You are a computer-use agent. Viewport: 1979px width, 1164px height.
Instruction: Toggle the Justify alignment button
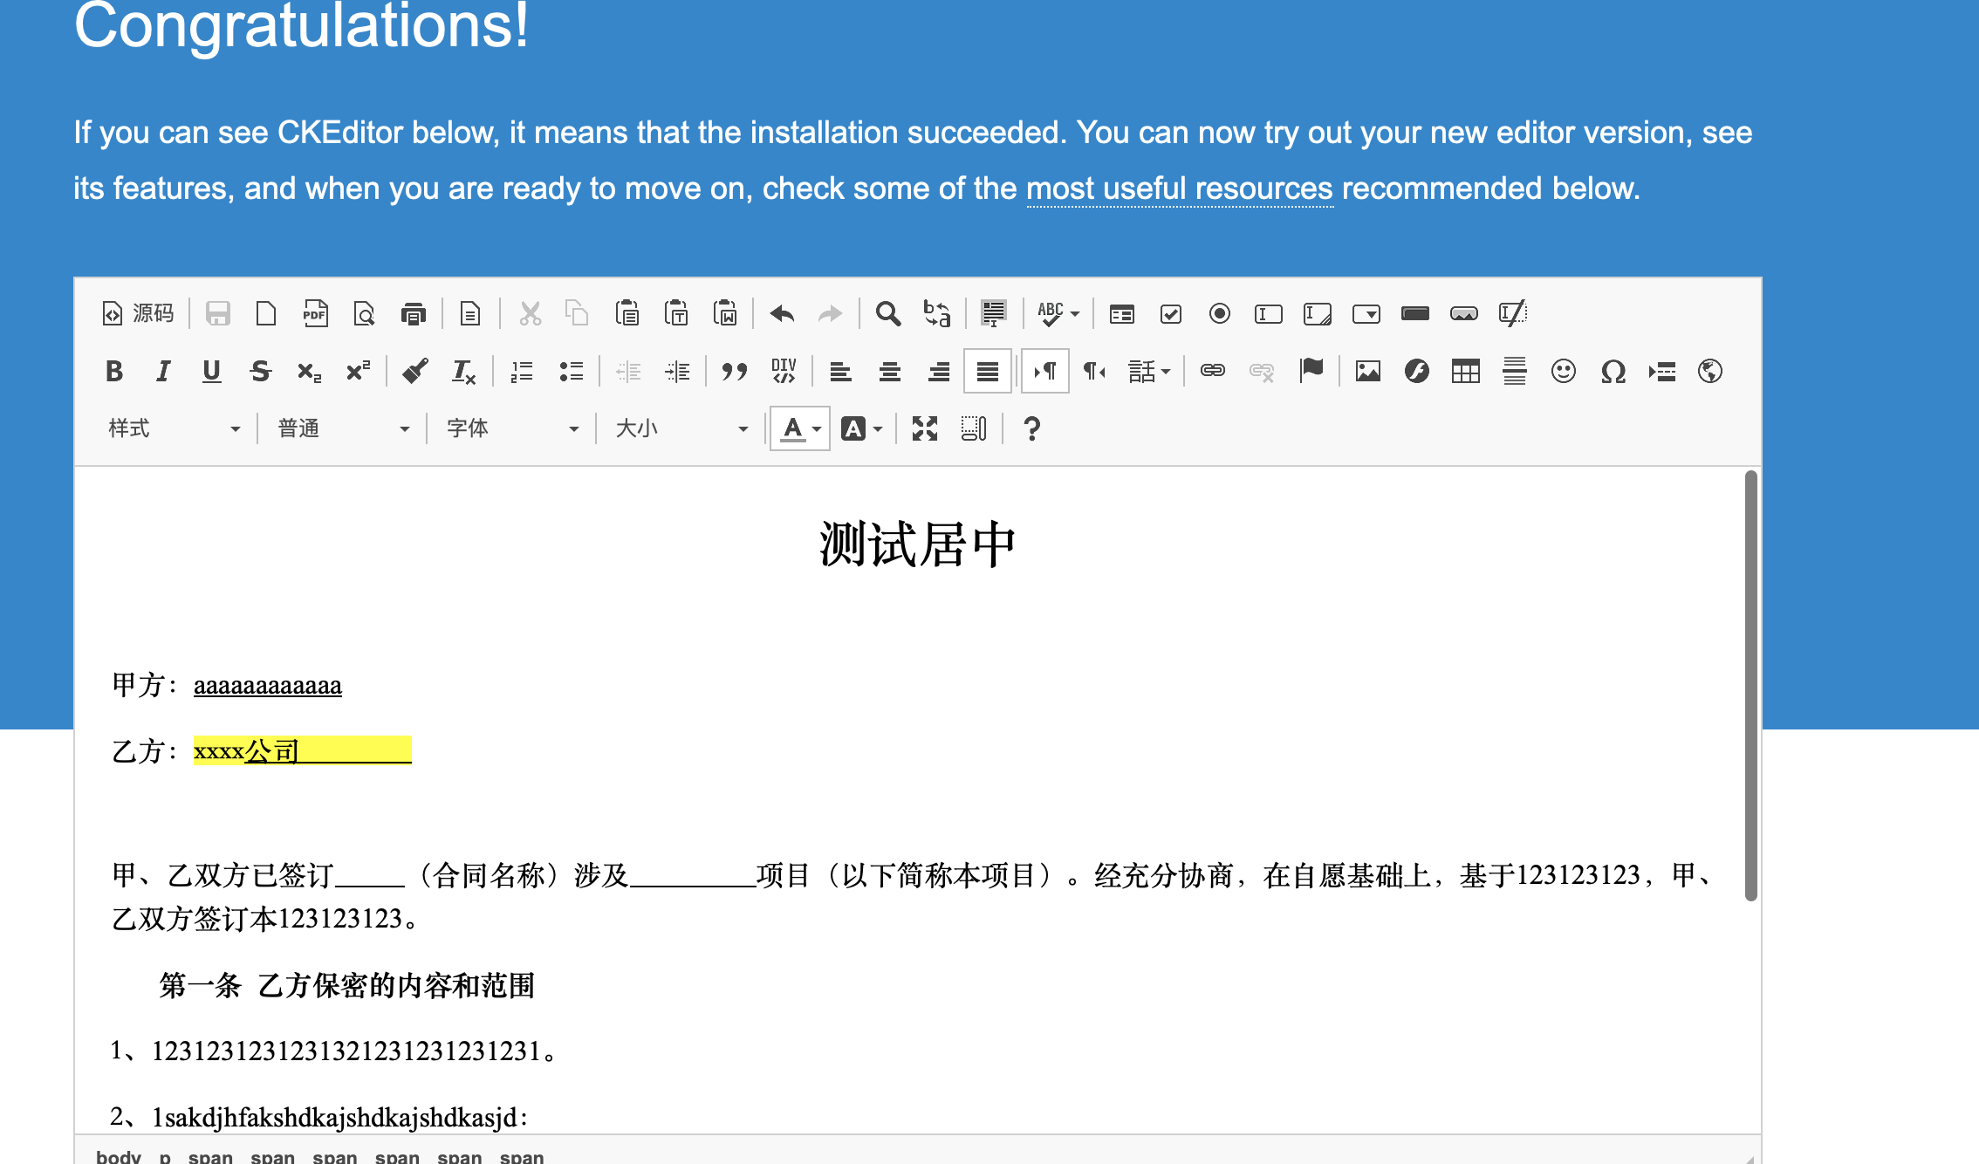click(x=987, y=372)
